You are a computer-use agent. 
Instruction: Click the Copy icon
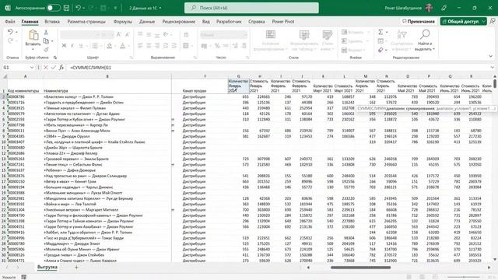click(46, 41)
